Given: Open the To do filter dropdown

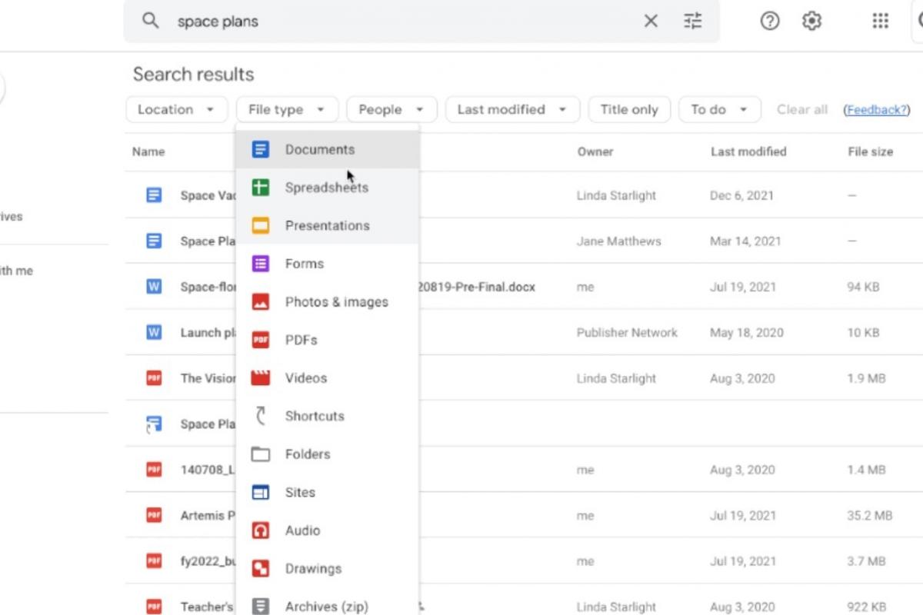Looking at the screenshot, I should 719,109.
